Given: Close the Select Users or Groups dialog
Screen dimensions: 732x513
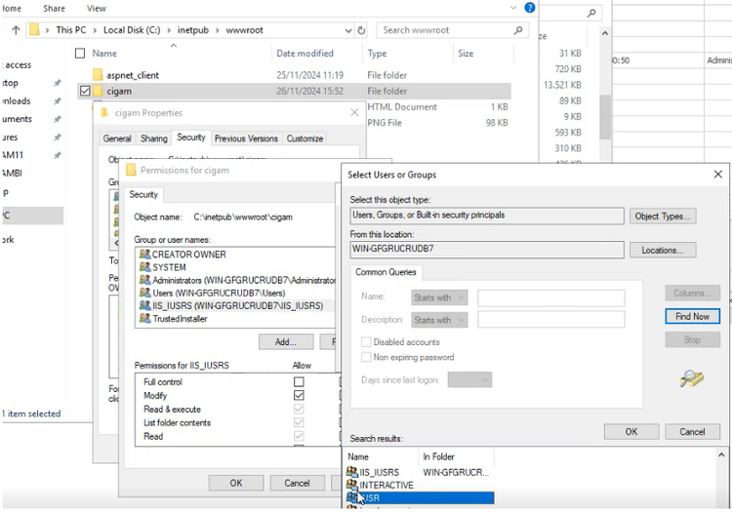Looking at the screenshot, I should (718, 175).
